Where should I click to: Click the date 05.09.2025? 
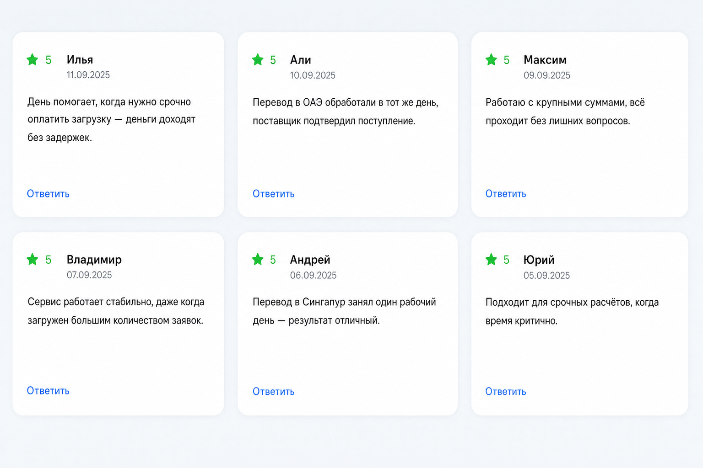pyautogui.click(x=546, y=276)
